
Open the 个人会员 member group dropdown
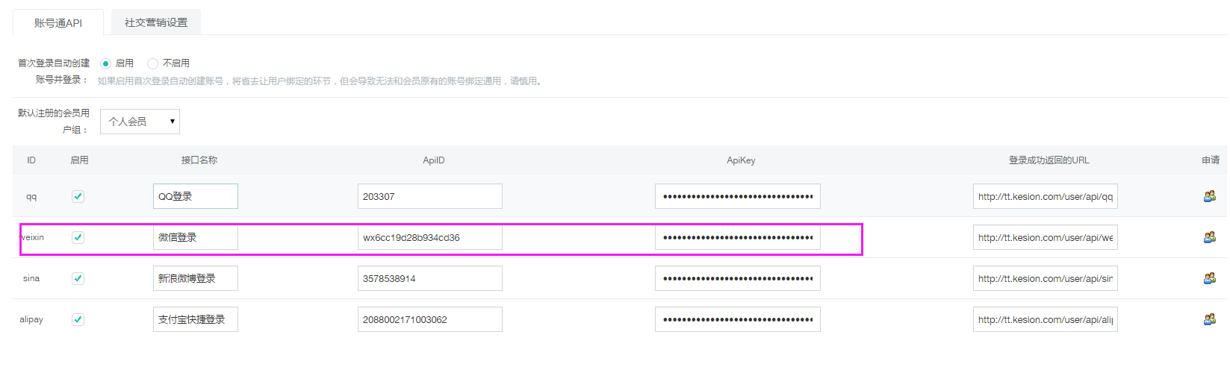[x=140, y=122]
